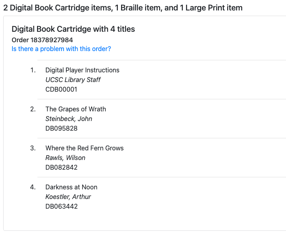Click the author UCSC Library Staff
286x236 pixels.
73,80
